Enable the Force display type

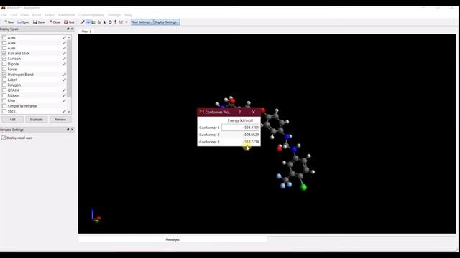pyautogui.click(x=4, y=70)
